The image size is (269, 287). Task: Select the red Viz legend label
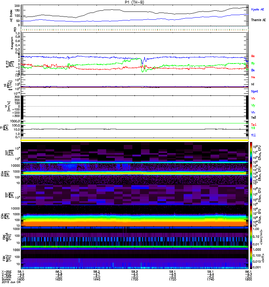[x=253, y=98]
